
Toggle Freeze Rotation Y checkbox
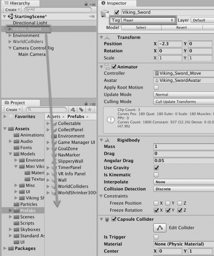click(x=168, y=210)
